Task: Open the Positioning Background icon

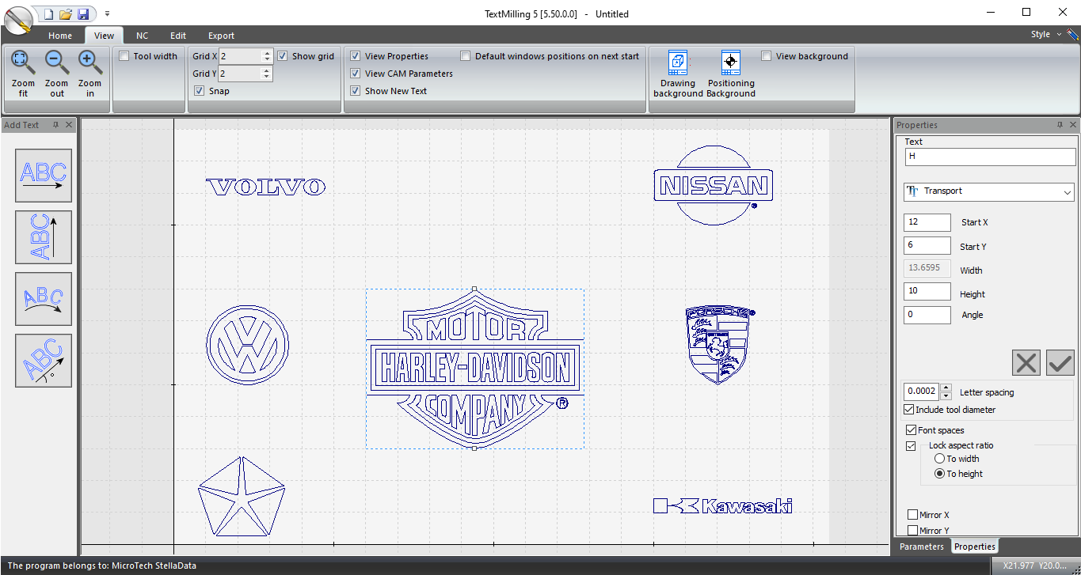Action: tap(730, 62)
